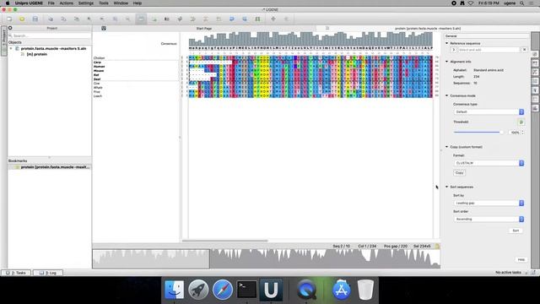Open the Window menu

(x=121, y=3)
